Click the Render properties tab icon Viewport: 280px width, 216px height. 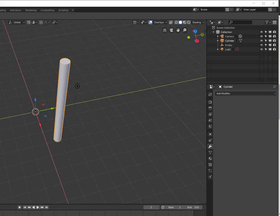coord(210,102)
